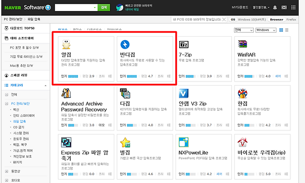The image size is (305, 183).
Task: Click the 한집 popularity bar
Action: pos(250,125)
